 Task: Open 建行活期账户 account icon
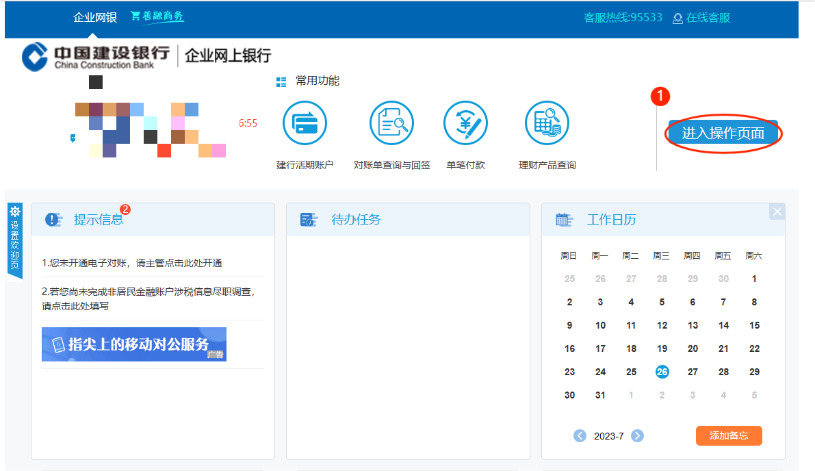(305, 123)
